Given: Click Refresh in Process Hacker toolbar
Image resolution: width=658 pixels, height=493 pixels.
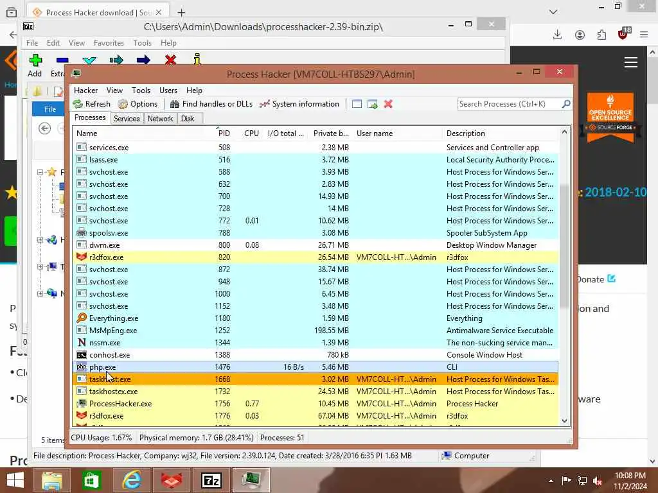Looking at the screenshot, I should [x=91, y=104].
